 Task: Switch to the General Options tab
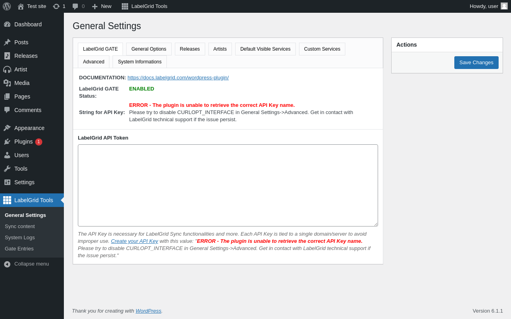click(x=149, y=49)
